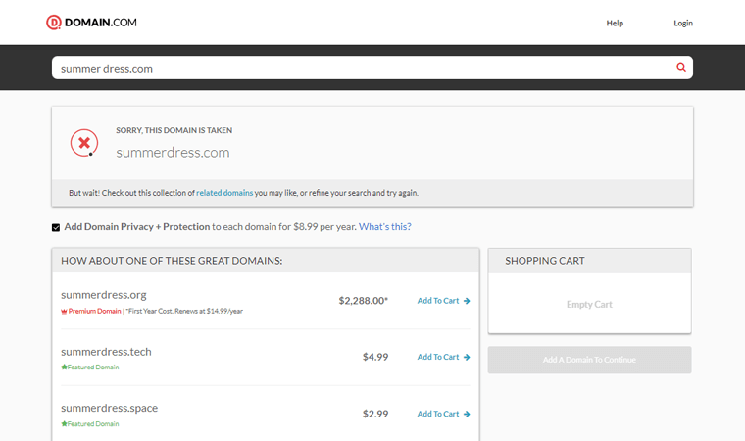Click the Domain.com logo icon
Image resolution: width=745 pixels, height=441 pixels.
pos(54,23)
